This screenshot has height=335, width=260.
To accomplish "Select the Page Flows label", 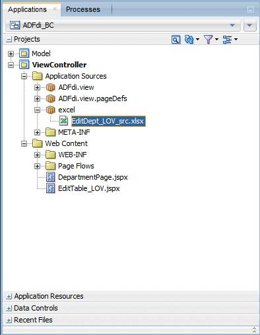I will [76, 166].
